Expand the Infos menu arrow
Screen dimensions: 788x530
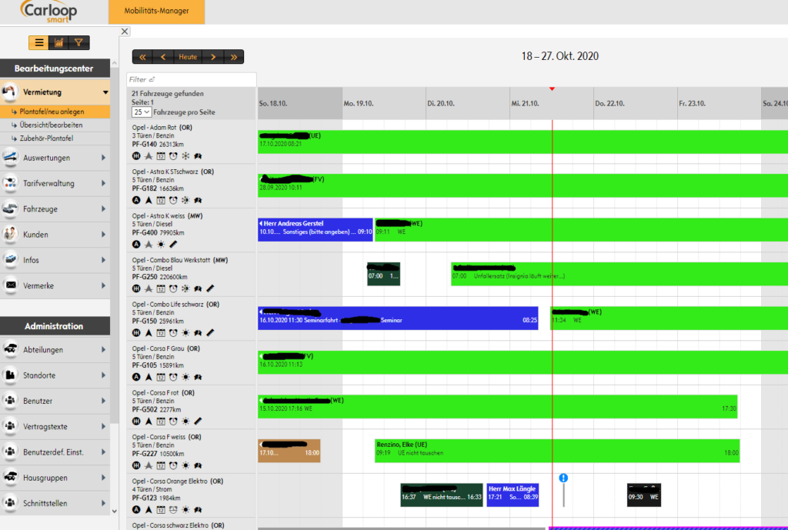[x=104, y=260]
